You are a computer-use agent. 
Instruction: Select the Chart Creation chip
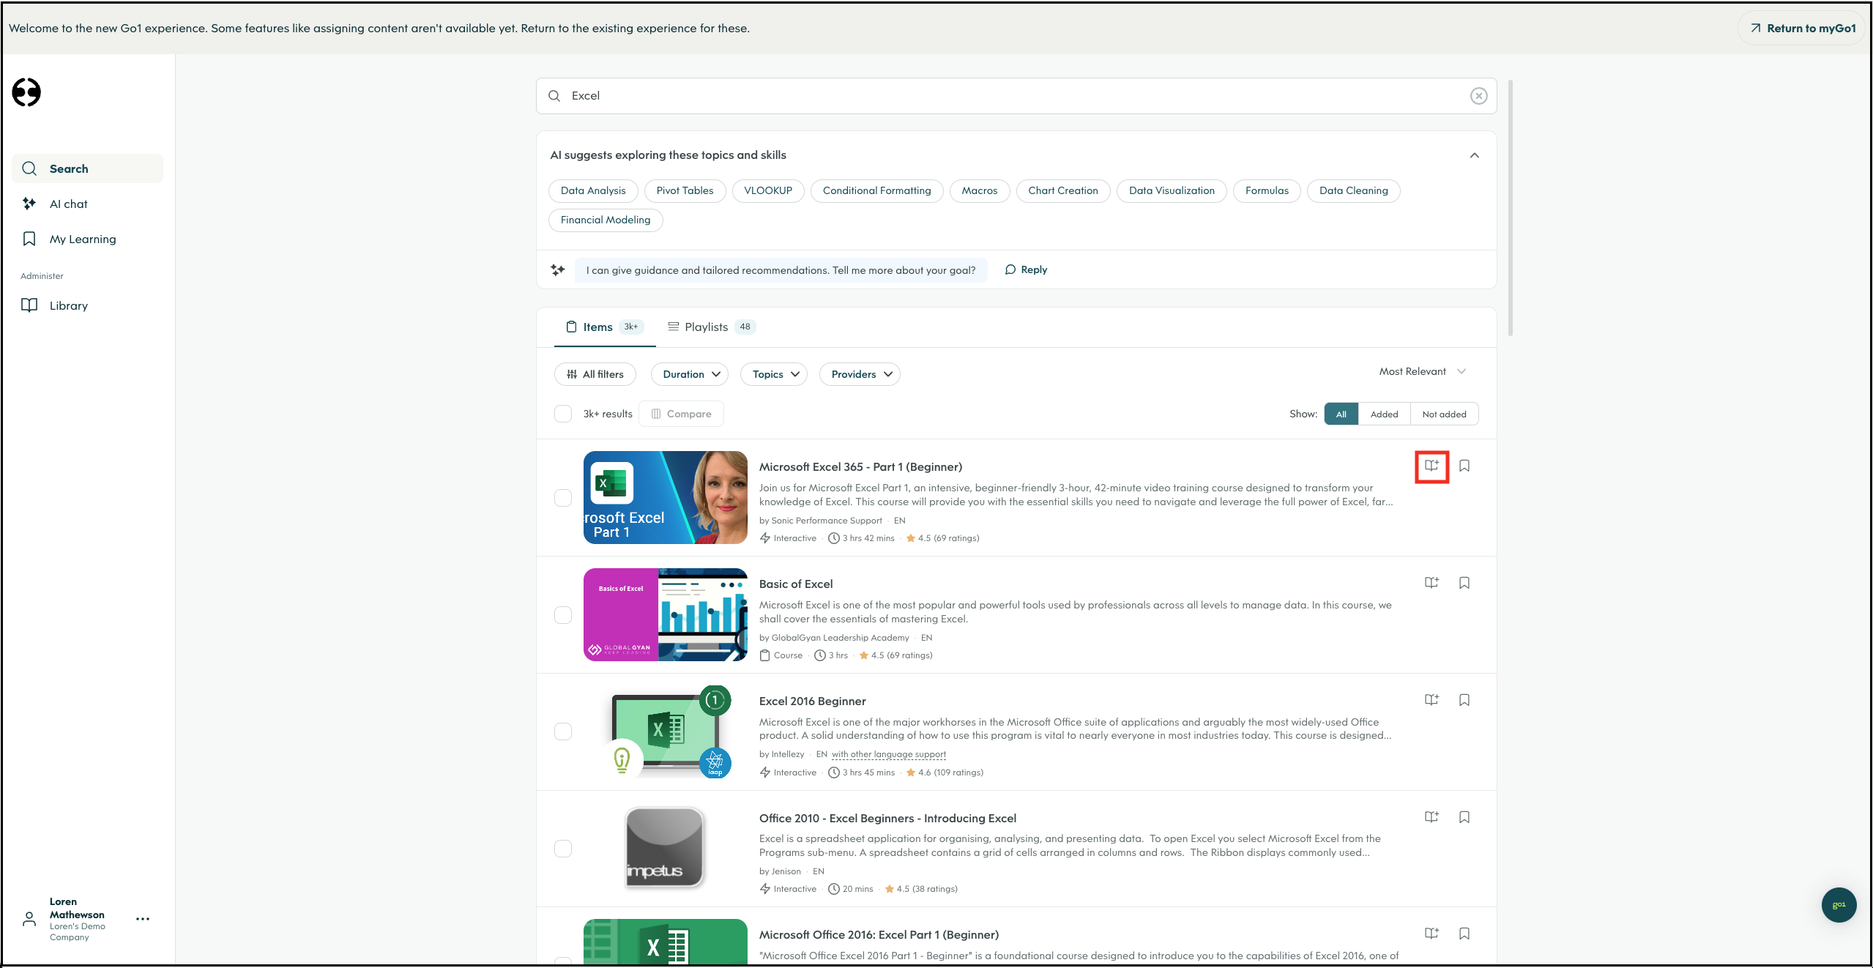(1063, 191)
